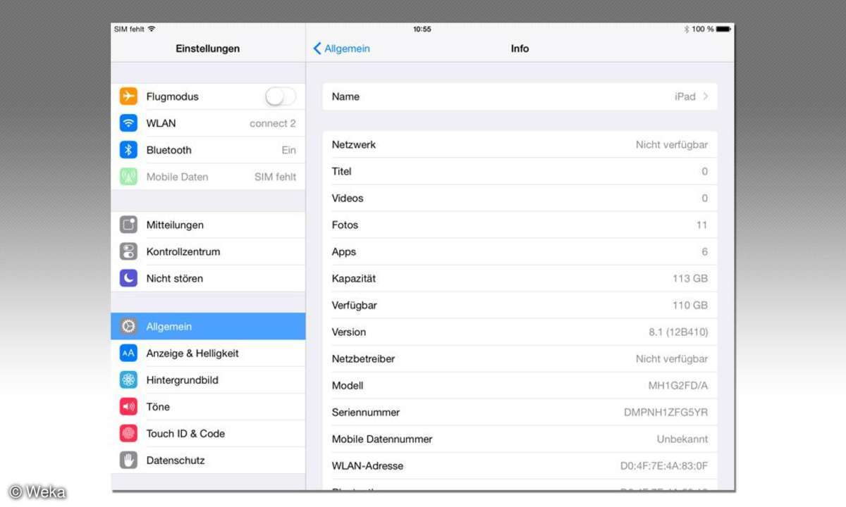The height and width of the screenshot is (507, 846).
Task: Tap the Info page title
Action: pyautogui.click(x=520, y=49)
